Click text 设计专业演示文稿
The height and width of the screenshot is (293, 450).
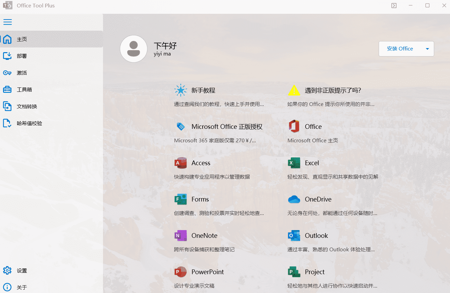click(x=194, y=286)
